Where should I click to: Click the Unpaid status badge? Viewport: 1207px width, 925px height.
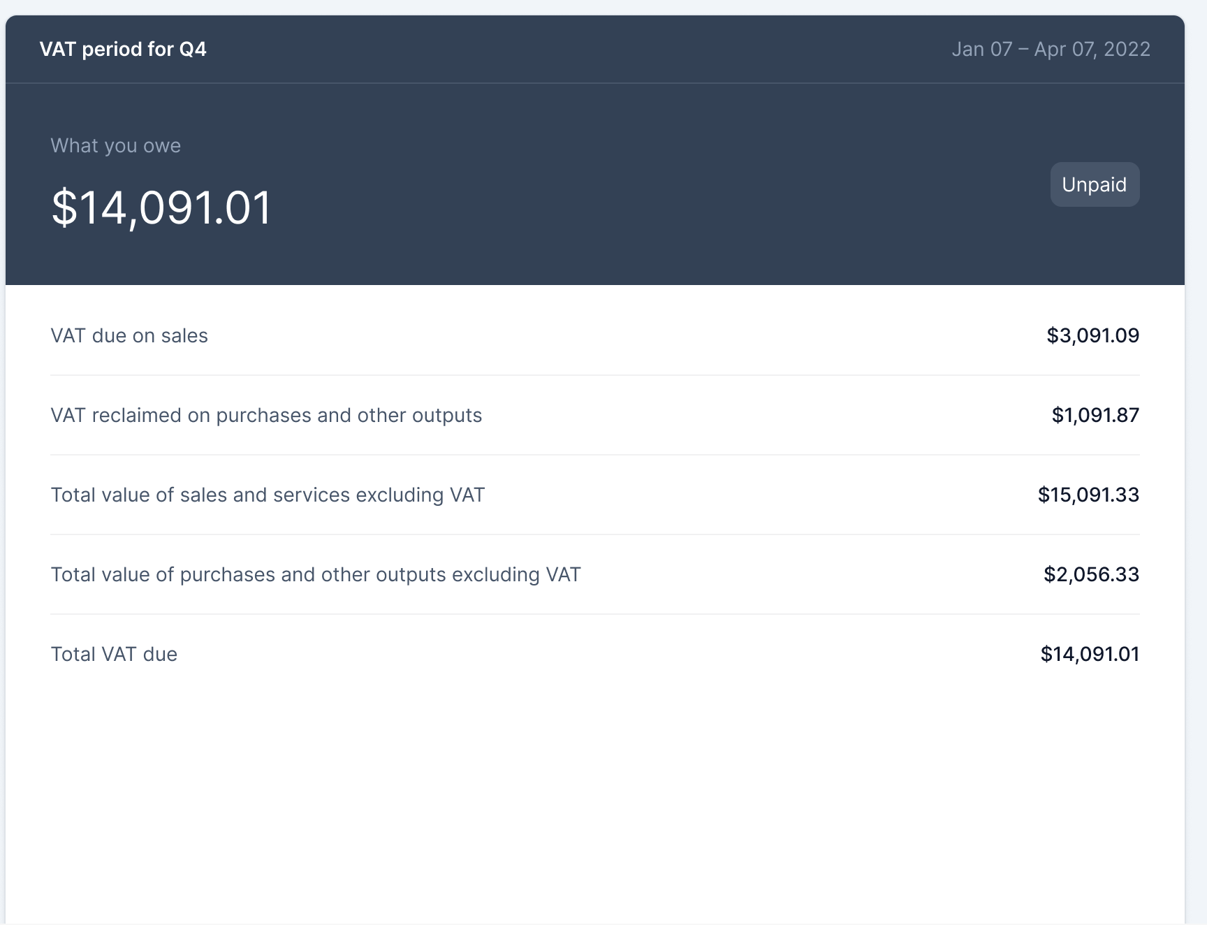click(x=1095, y=184)
